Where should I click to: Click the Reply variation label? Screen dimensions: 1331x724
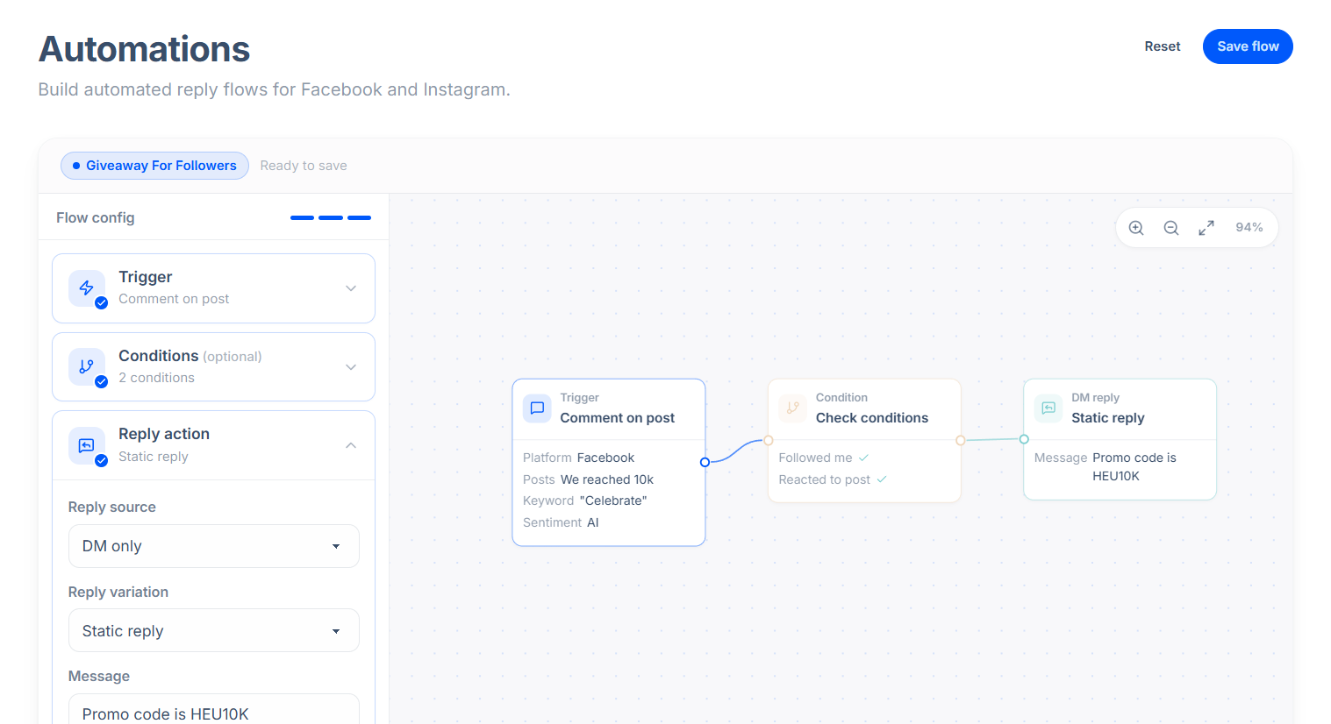(118, 592)
